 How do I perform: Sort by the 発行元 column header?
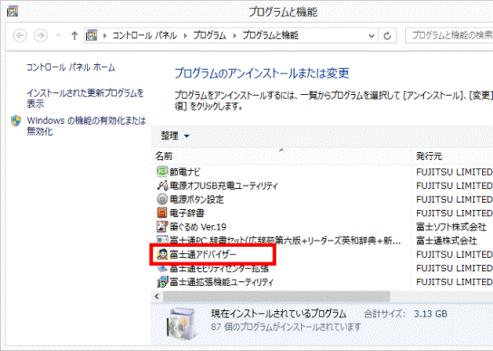tap(429, 156)
